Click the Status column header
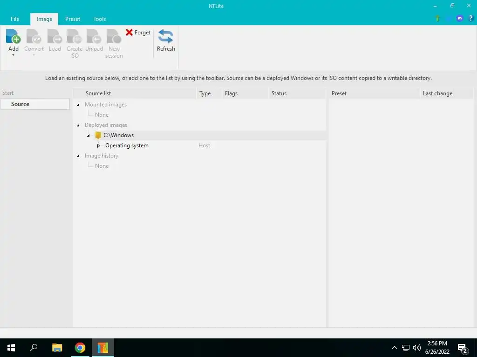477x357 pixels. pos(297,93)
